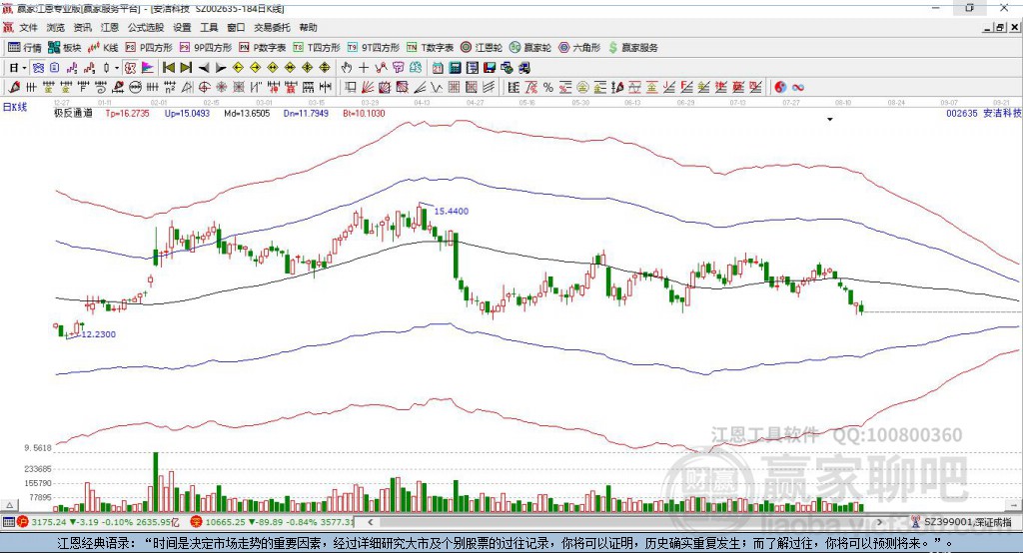This screenshot has width=1023, height=553.
Task: Click the 日K线 chart label
Action: click(15, 106)
